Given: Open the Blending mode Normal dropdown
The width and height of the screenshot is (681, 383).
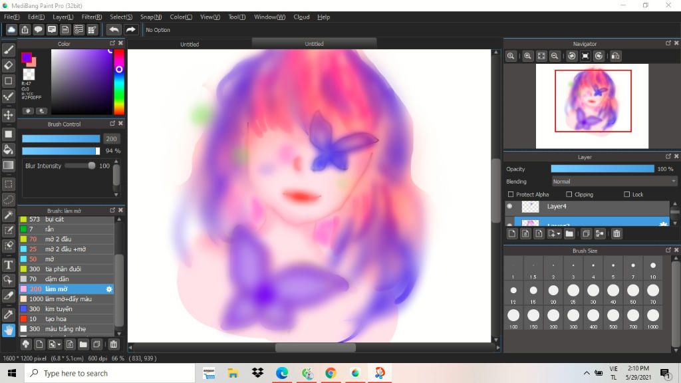Looking at the screenshot, I should tap(614, 182).
